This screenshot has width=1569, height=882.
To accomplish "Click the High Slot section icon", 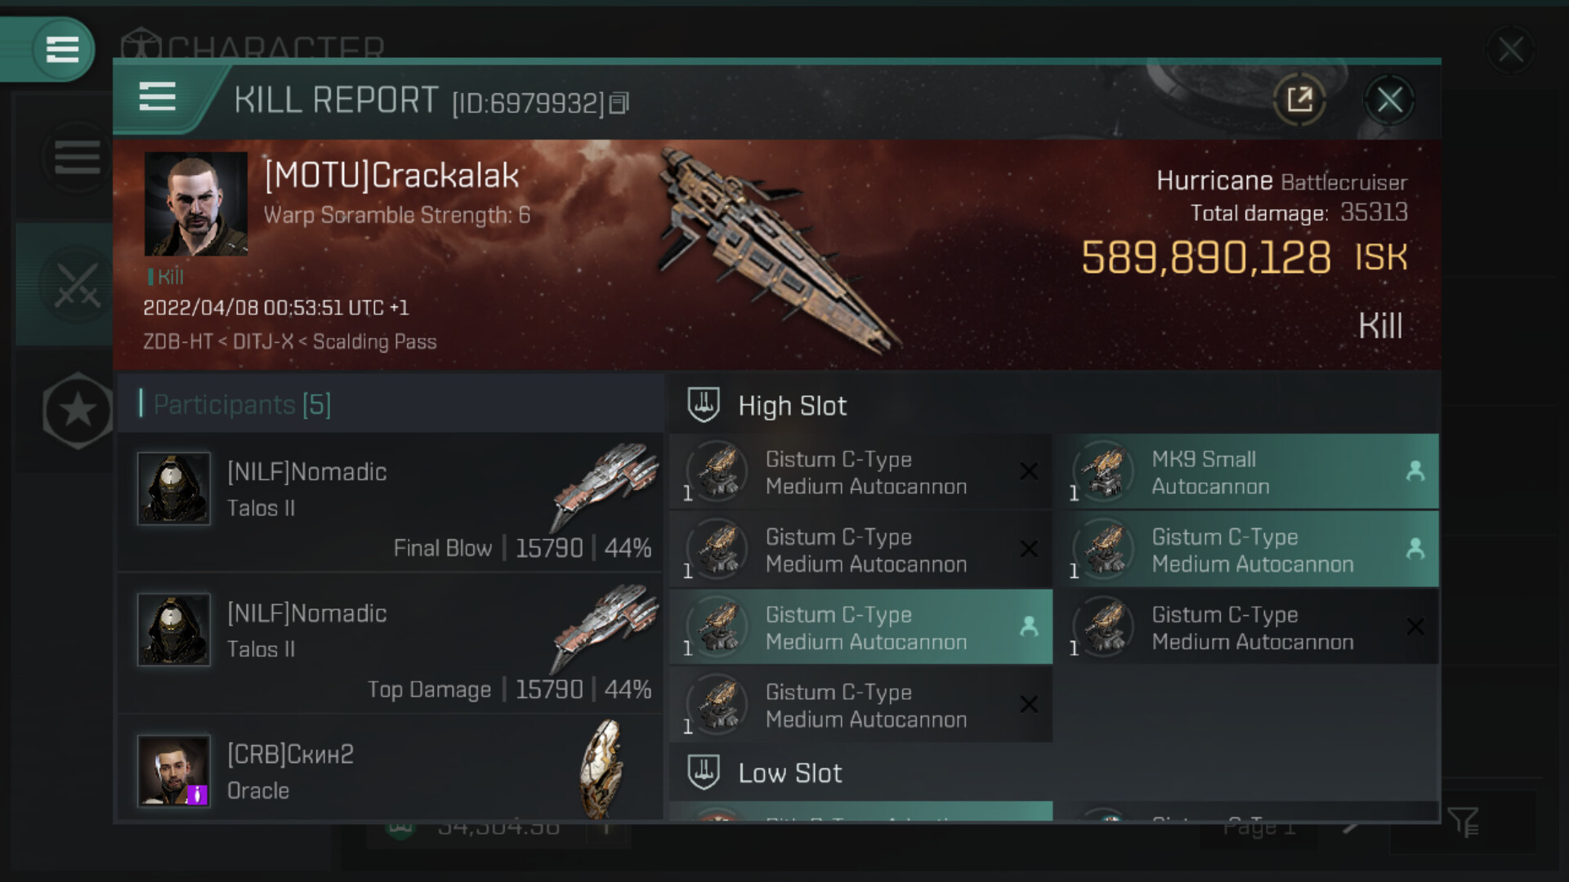I will pos(703,405).
